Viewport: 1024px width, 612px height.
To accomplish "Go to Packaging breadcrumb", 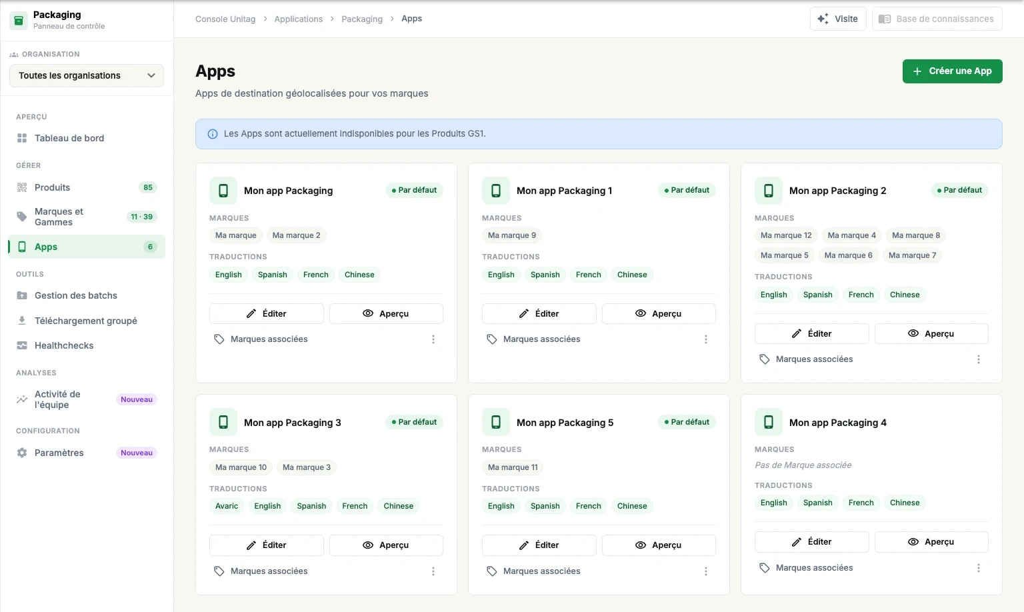I will 362,19.
